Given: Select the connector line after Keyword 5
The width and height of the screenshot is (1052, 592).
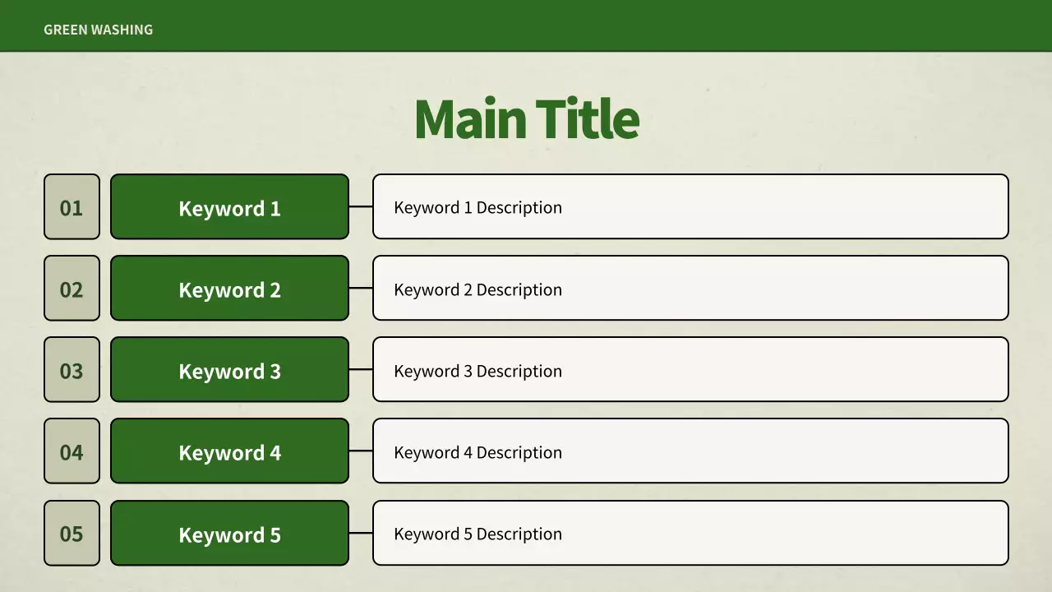Looking at the screenshot, I should (361, 533).
